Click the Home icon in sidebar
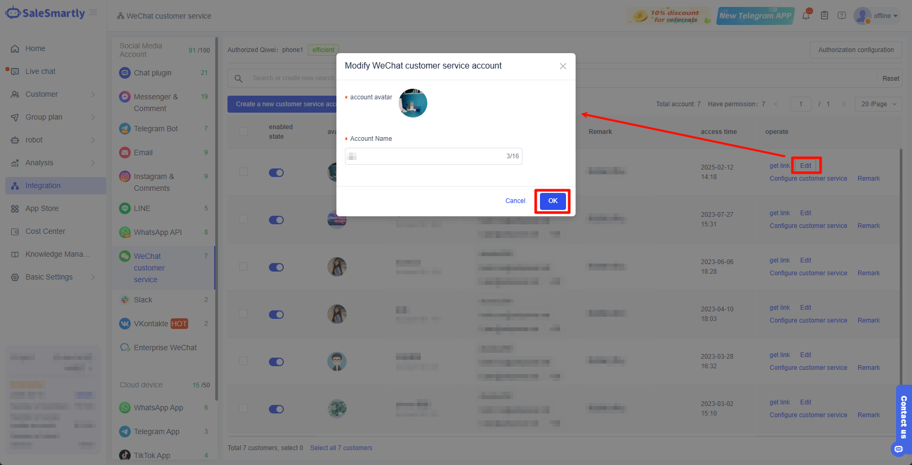The image size is (912, 465). [x=15, y=48]
